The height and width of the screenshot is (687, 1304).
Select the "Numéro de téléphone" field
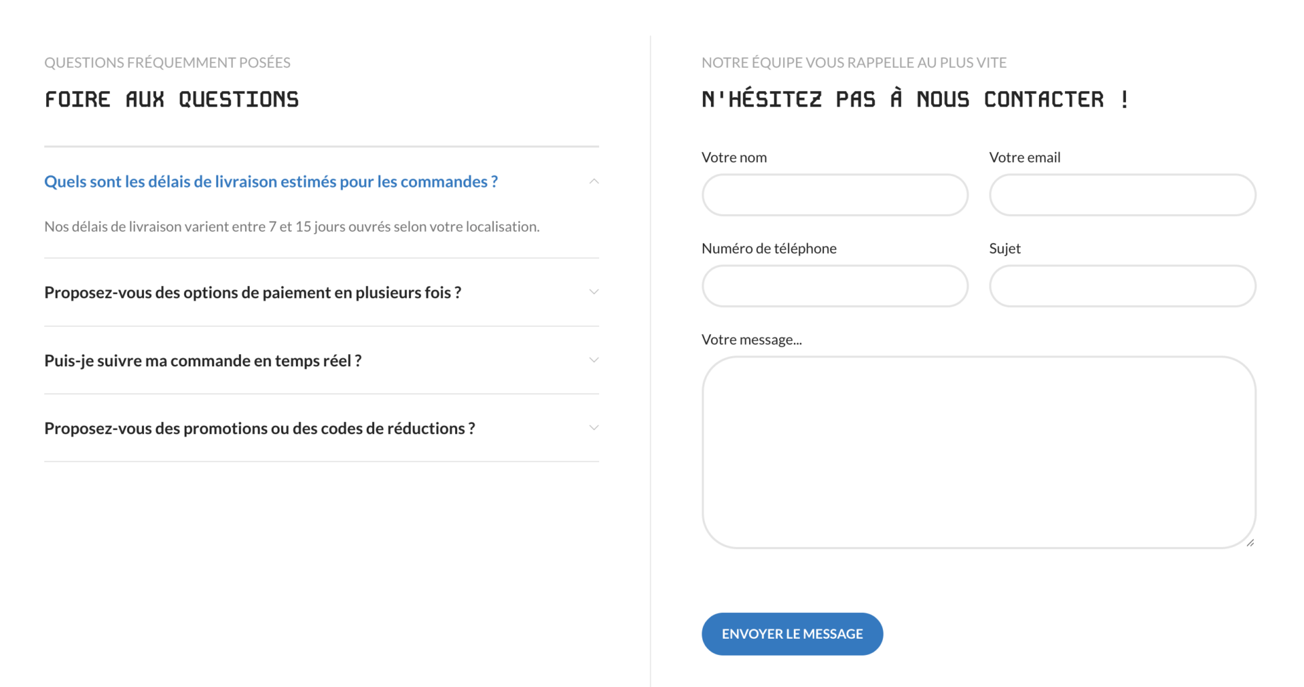835,286
